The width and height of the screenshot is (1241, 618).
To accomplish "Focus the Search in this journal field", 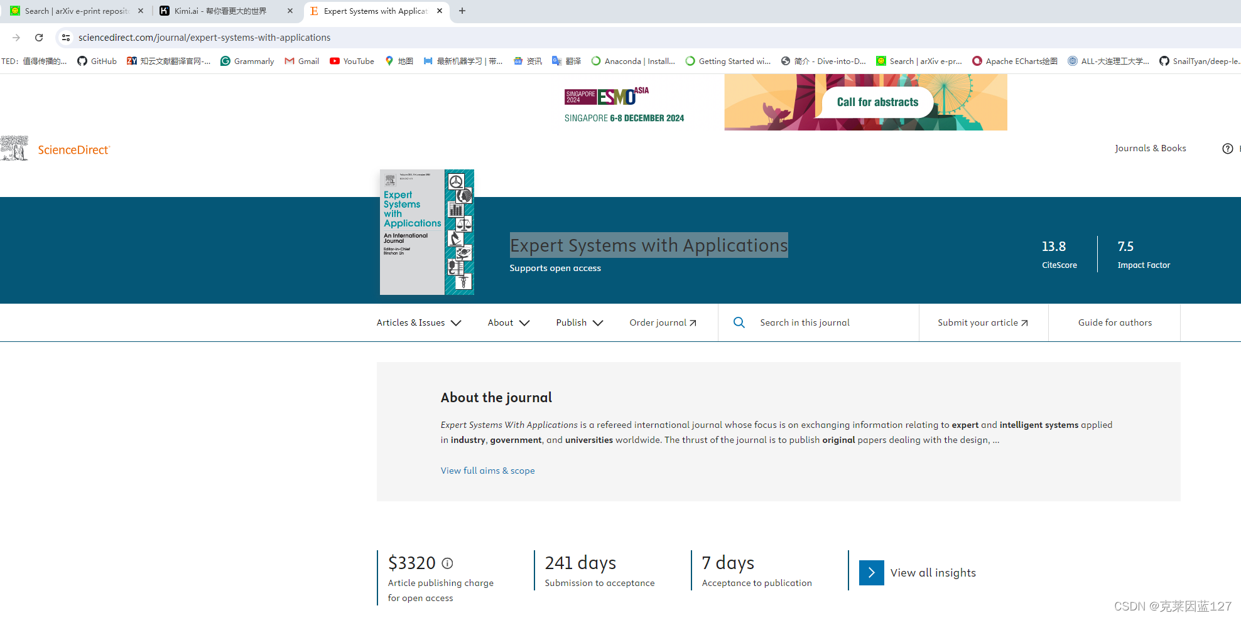I will click(x=818, y=322).
